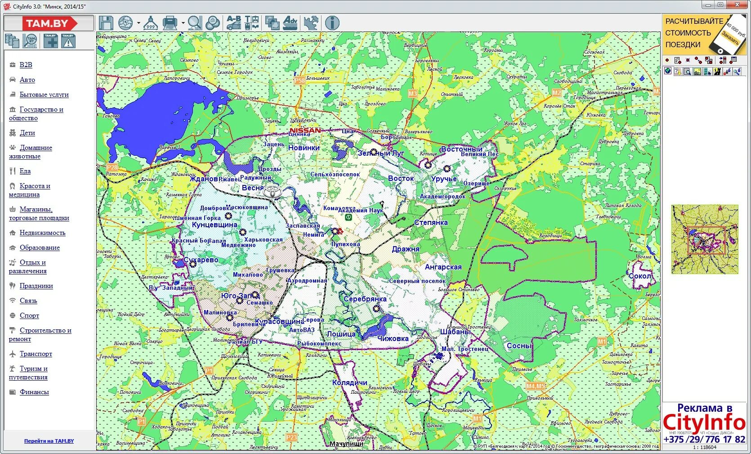
Task: Open the public transport routes tool
Action: (x=252, y=23)
